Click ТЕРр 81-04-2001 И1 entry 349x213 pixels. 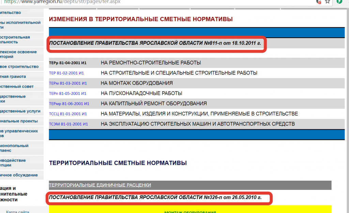click(x=68, y=63)
